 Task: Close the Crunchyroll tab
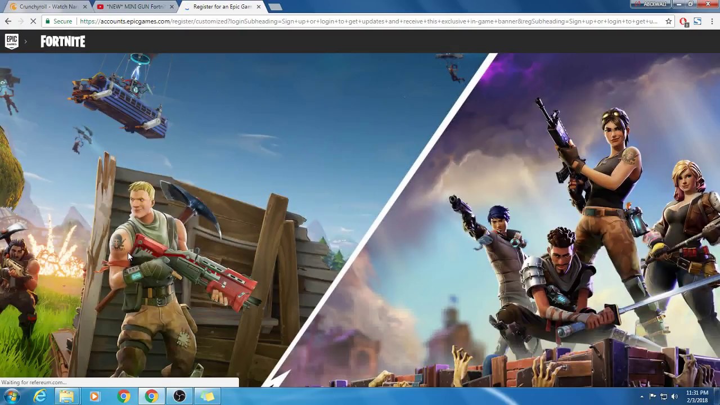85,7
